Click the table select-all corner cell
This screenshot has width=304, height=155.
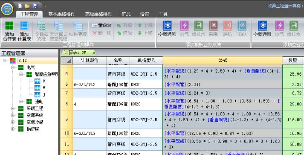tap(67, 61)
